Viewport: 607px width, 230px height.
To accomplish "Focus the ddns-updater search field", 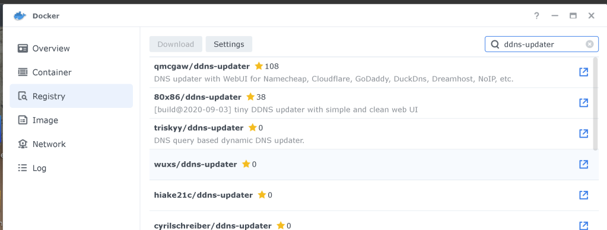I will tap(541, 44).
